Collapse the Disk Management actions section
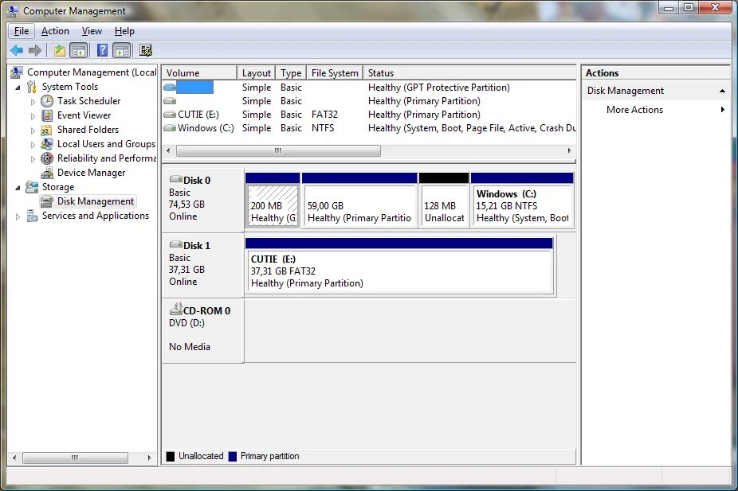Image resolution: width=738 pixels, height=491 pixels. click(722, 91)
